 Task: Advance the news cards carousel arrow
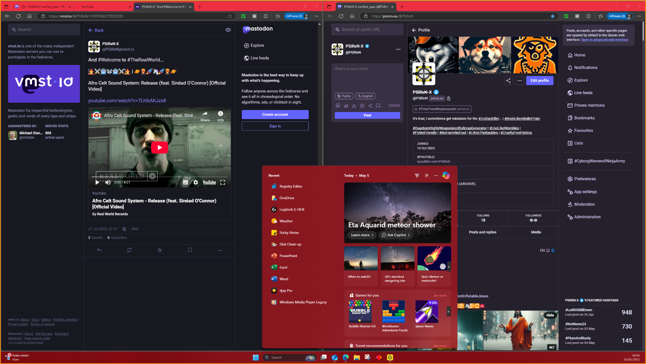449,266
